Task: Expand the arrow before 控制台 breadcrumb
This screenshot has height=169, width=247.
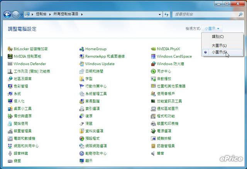Action: 32,14
